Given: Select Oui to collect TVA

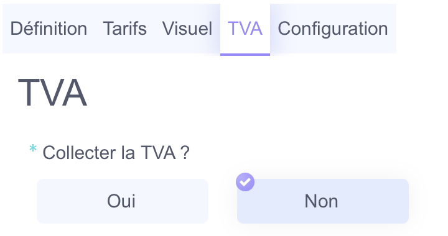Looking at the screenshot, I should pyautogui.click(x=123, y=201).
